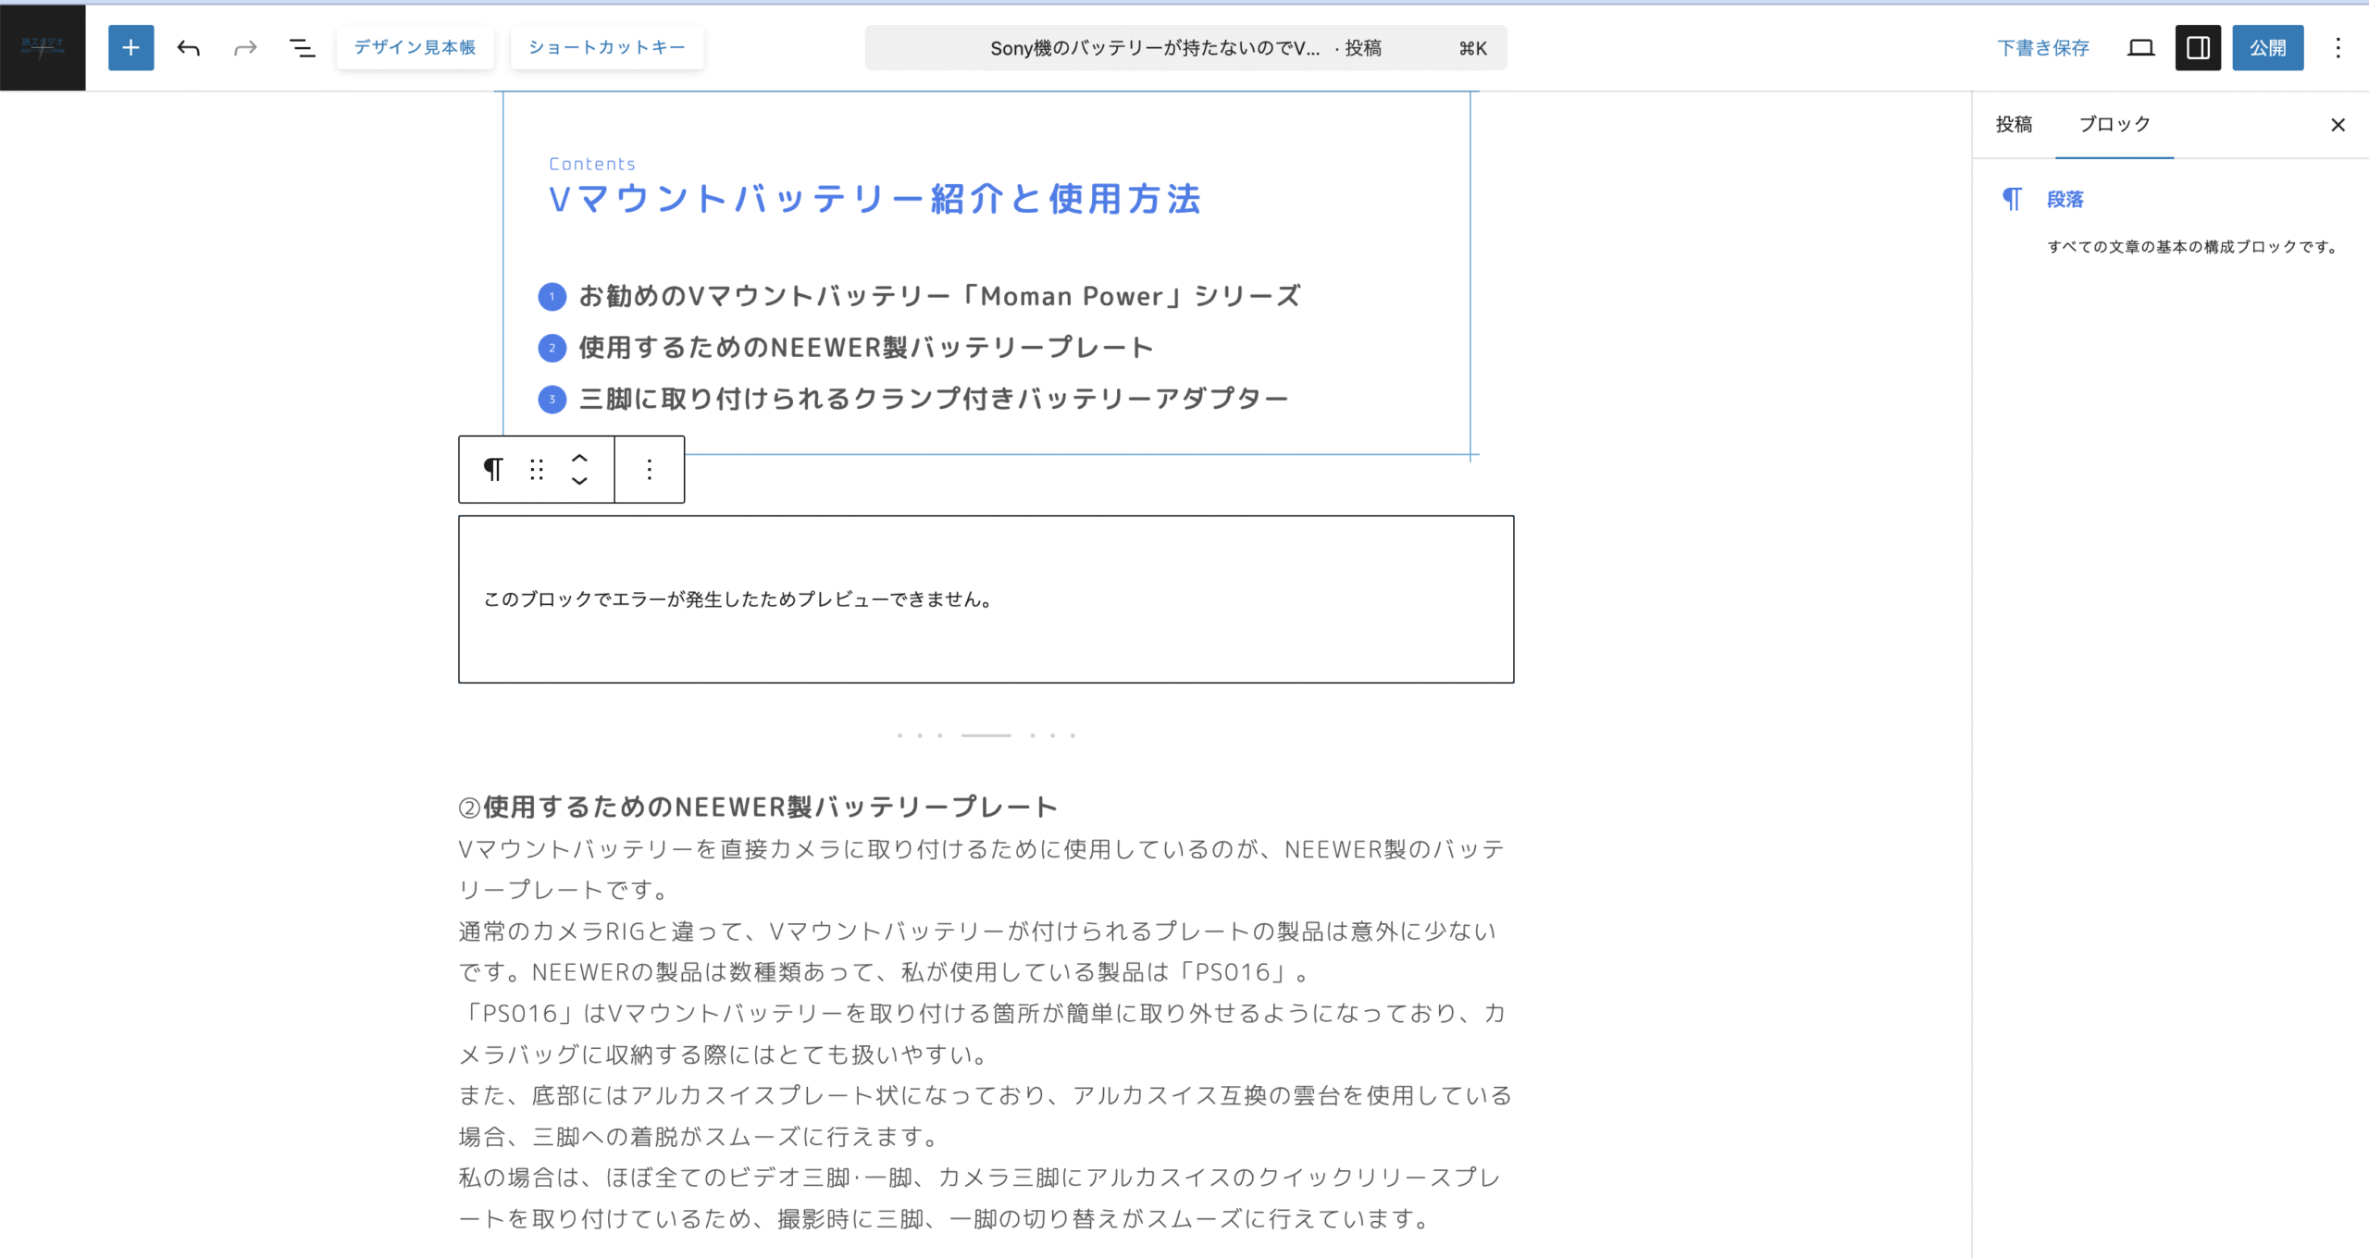Move block down with the down chevron
The width and height of the screenshot is (2369, 1258).
tap(579, 481)
